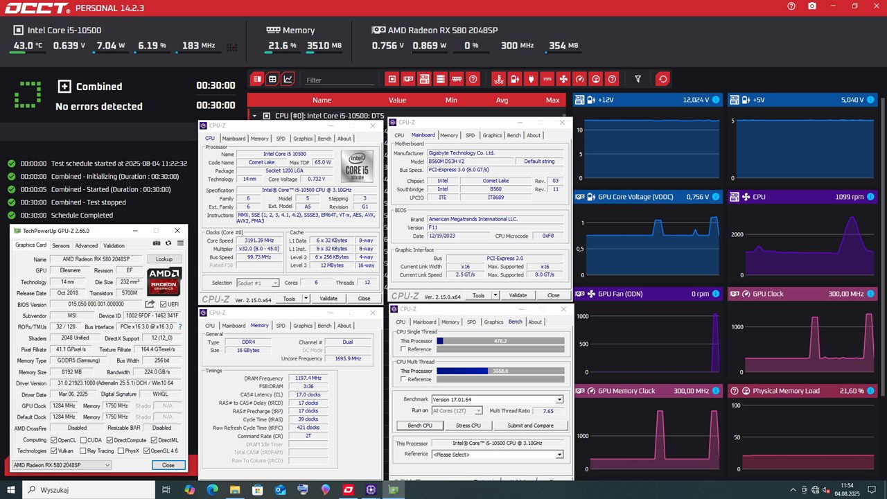This screenshot has width=887, height=499.
Task: Click GPU-Z refresh icon
Action: coord(168,243)
